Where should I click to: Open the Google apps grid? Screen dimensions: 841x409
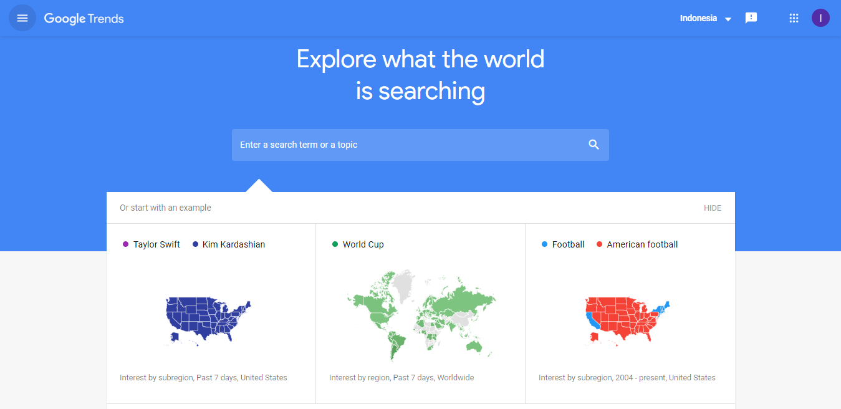[x=794, y=18]
